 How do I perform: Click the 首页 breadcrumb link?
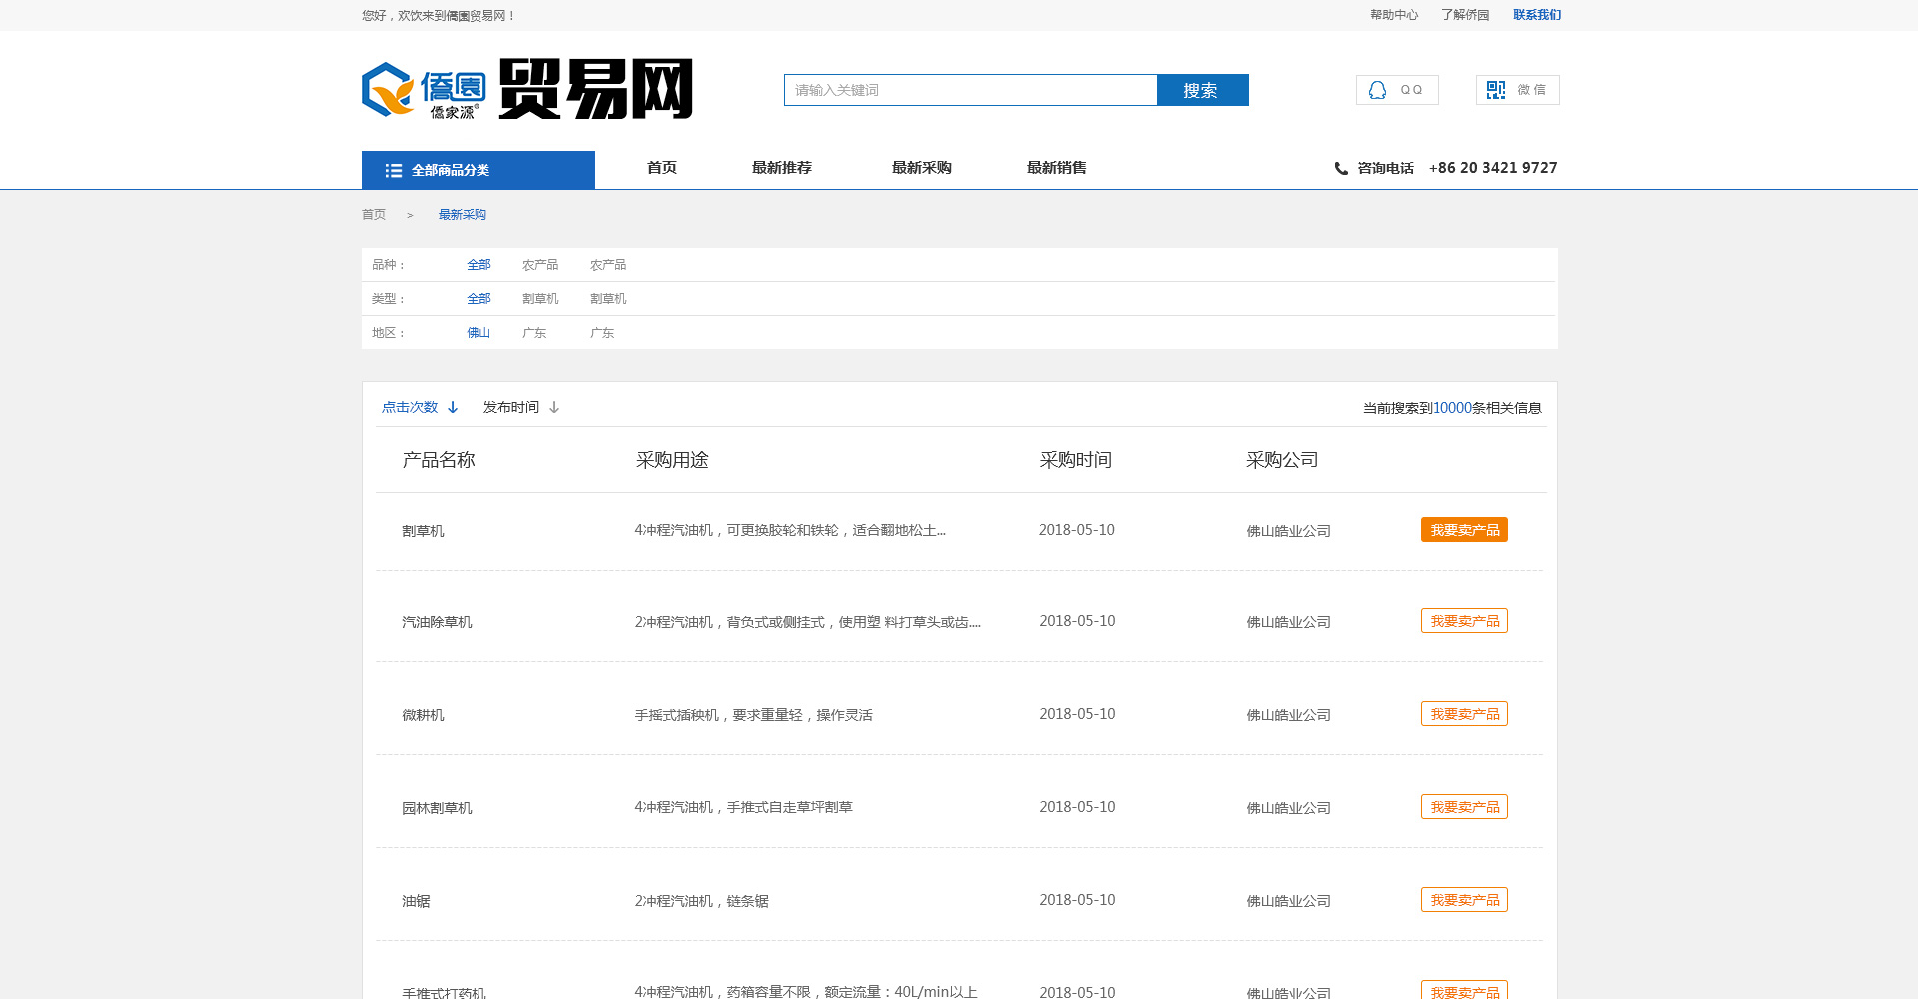(x=374, y=215)
